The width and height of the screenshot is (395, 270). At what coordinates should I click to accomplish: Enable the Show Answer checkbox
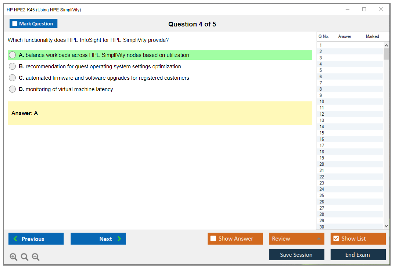coord(213,239)
